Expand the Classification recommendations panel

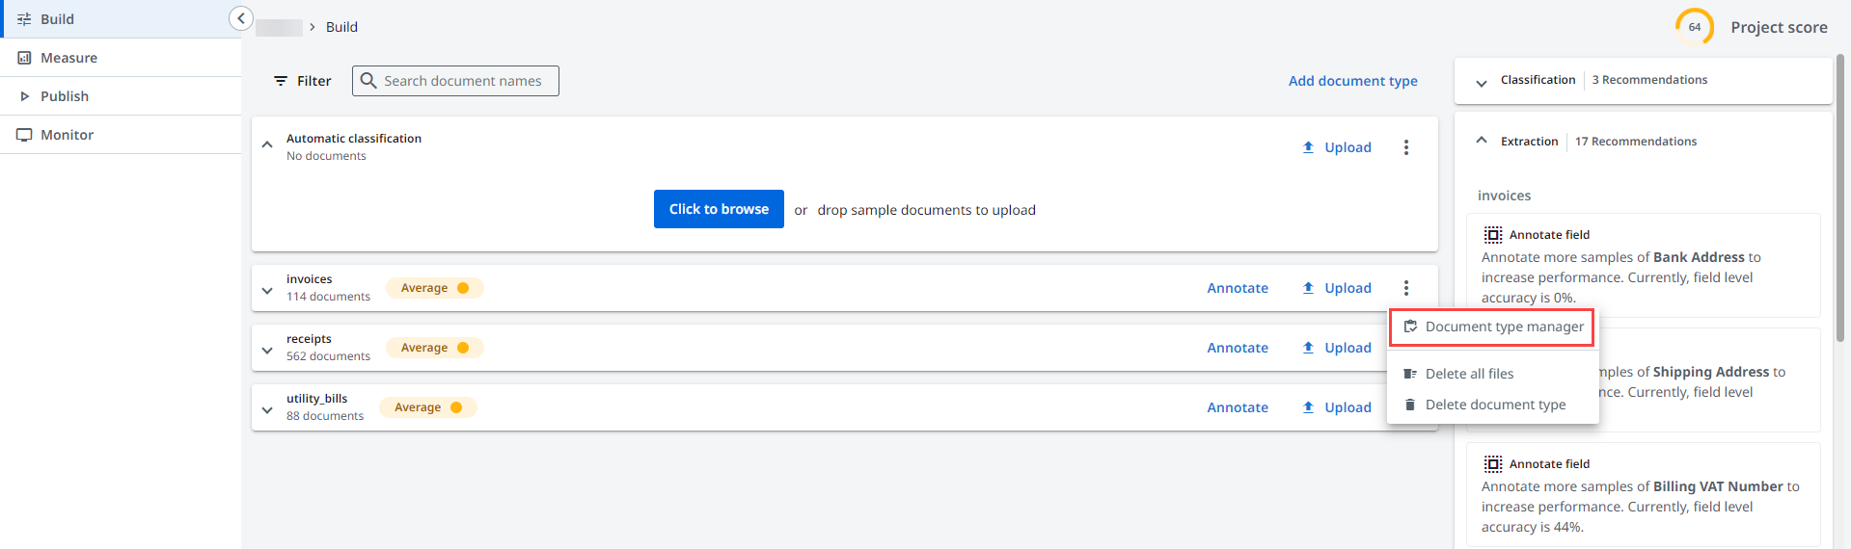[x=1482, y=82]
